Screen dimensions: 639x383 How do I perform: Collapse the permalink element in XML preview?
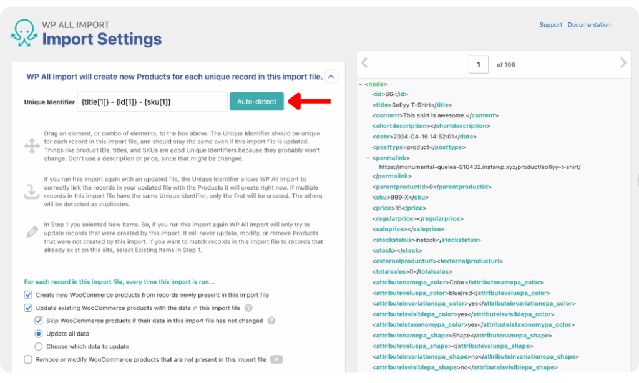pyautogui.click(x=368, y=158)
